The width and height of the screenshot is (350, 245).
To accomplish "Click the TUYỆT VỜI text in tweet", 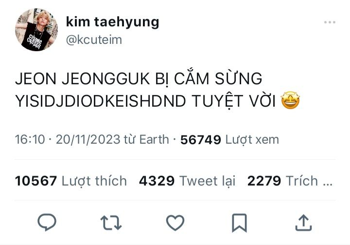I will click(233, 101).
